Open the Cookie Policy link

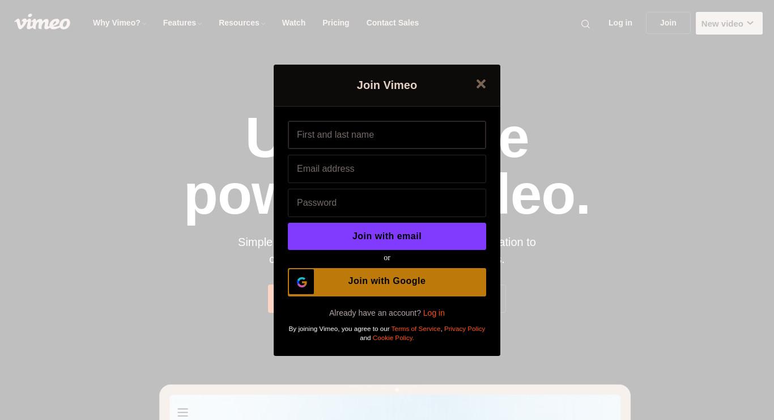[393, 338]
